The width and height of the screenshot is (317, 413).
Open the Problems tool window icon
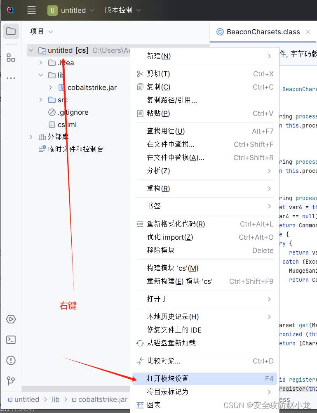point(11,360)
